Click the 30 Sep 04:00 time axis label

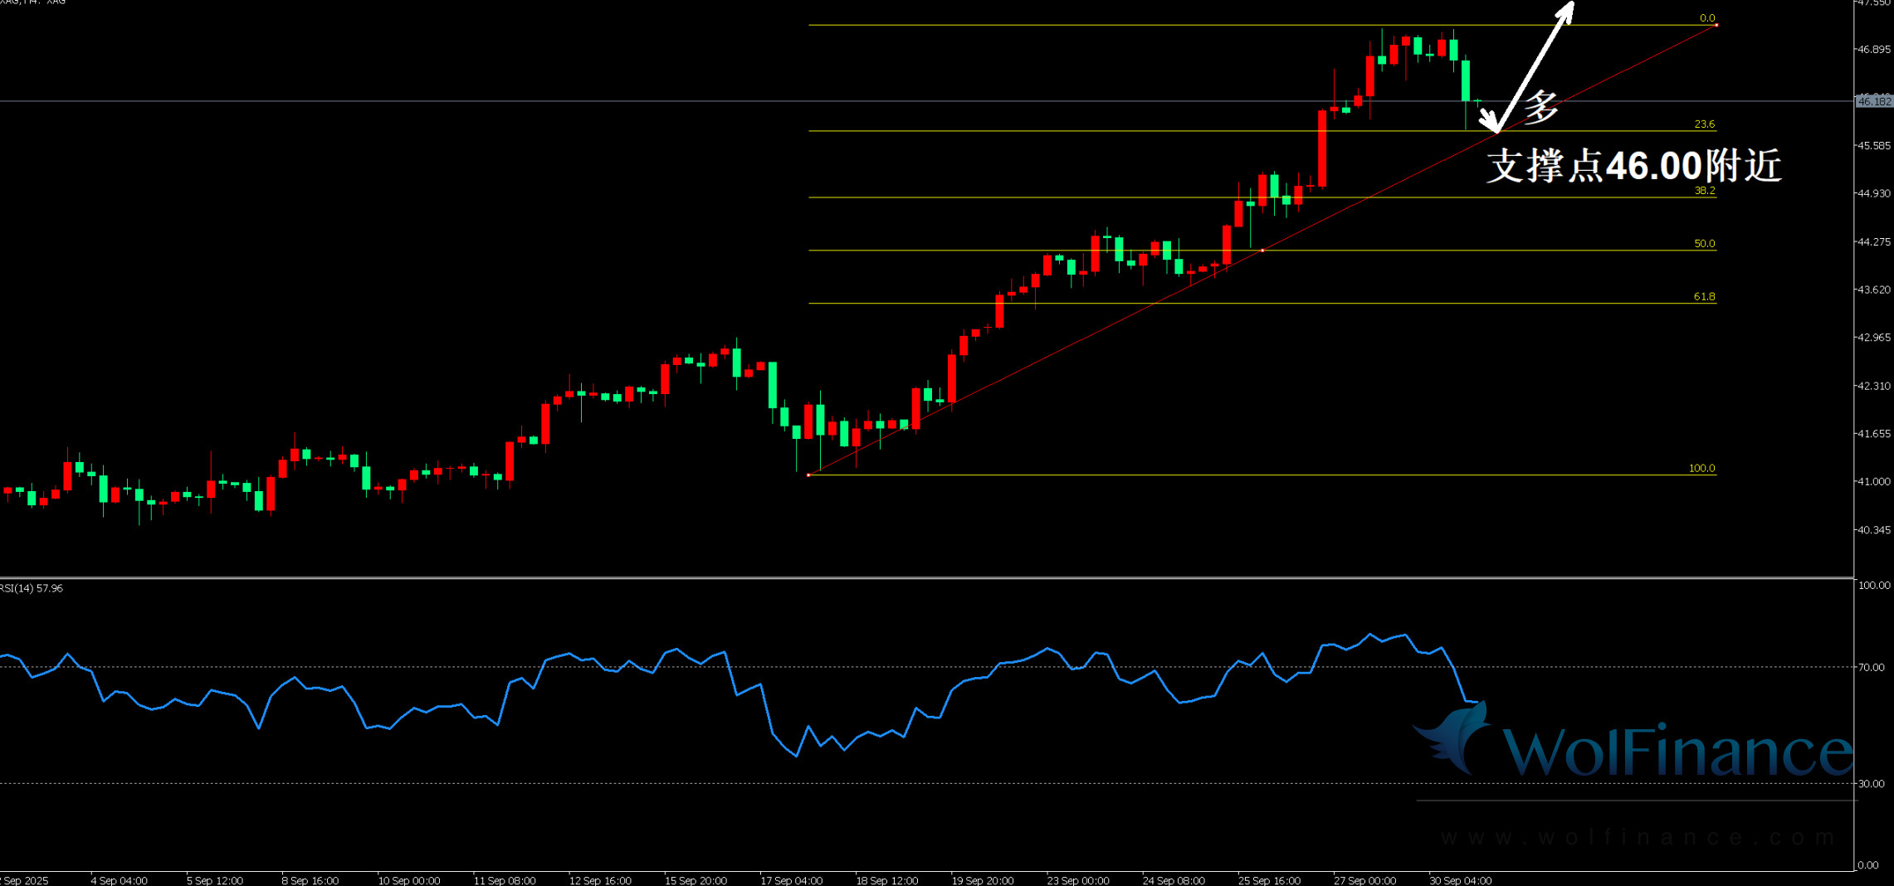1460,880
